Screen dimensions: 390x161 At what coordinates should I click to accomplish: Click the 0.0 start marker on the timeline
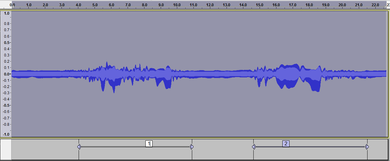(x=12, y=5)
